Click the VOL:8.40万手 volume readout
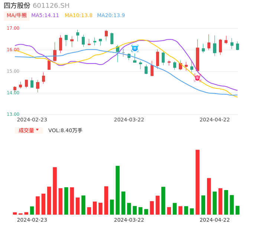This screenshot has width=255, height=225. 65,130
